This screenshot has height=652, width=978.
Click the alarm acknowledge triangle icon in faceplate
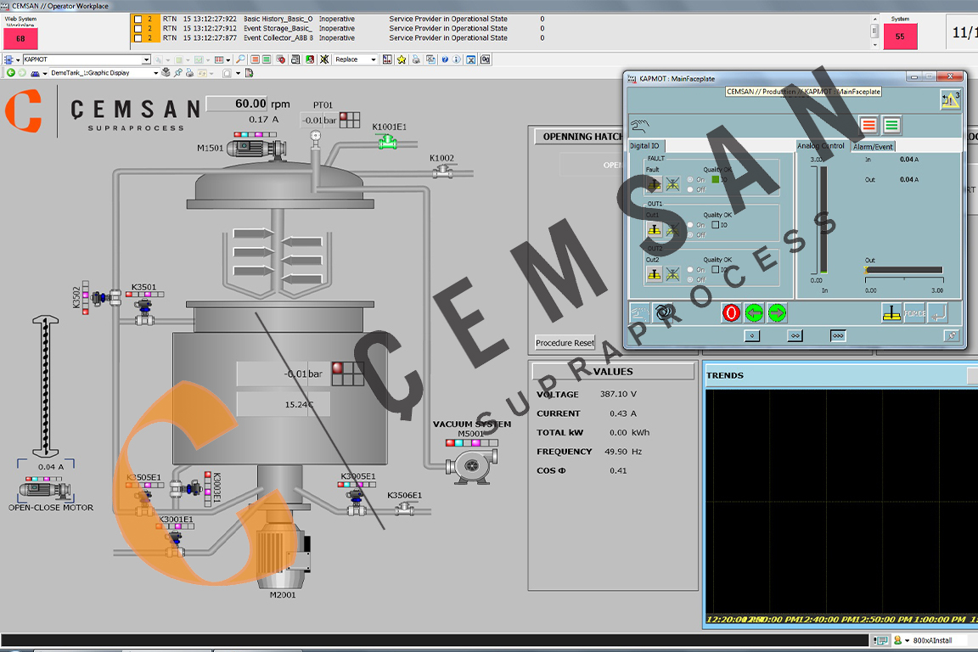(x=950, y=100)
